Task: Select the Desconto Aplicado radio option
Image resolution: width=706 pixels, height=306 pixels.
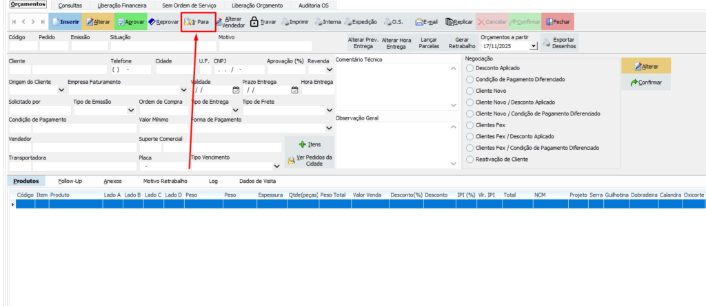Action: pyautogui.click(x=471, y=68)
